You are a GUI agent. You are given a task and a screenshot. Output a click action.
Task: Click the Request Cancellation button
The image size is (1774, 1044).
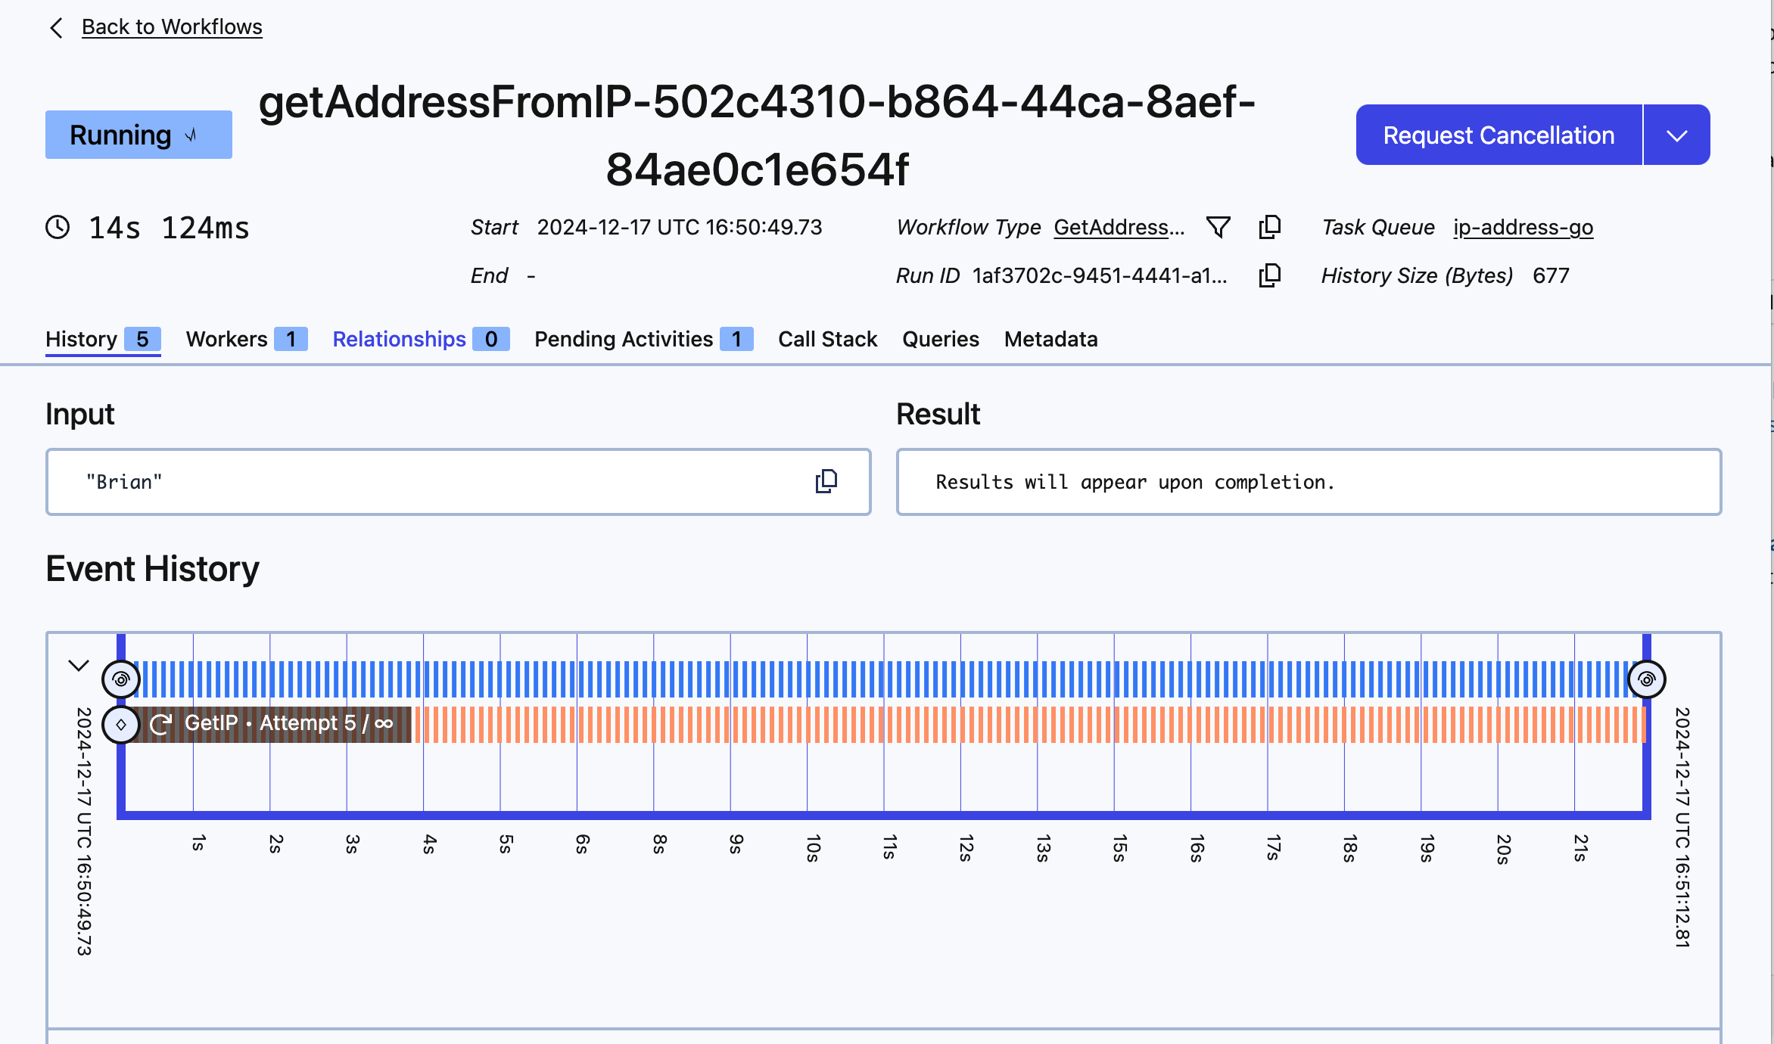[x=1498, y=133]
